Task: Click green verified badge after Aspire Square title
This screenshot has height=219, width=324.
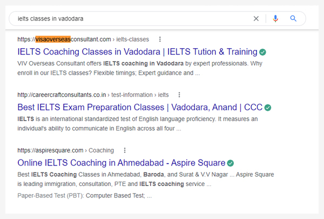Action: (231, 163)
